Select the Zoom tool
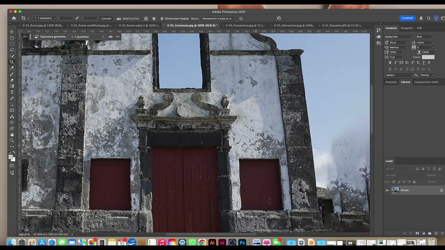 [12, 141]
